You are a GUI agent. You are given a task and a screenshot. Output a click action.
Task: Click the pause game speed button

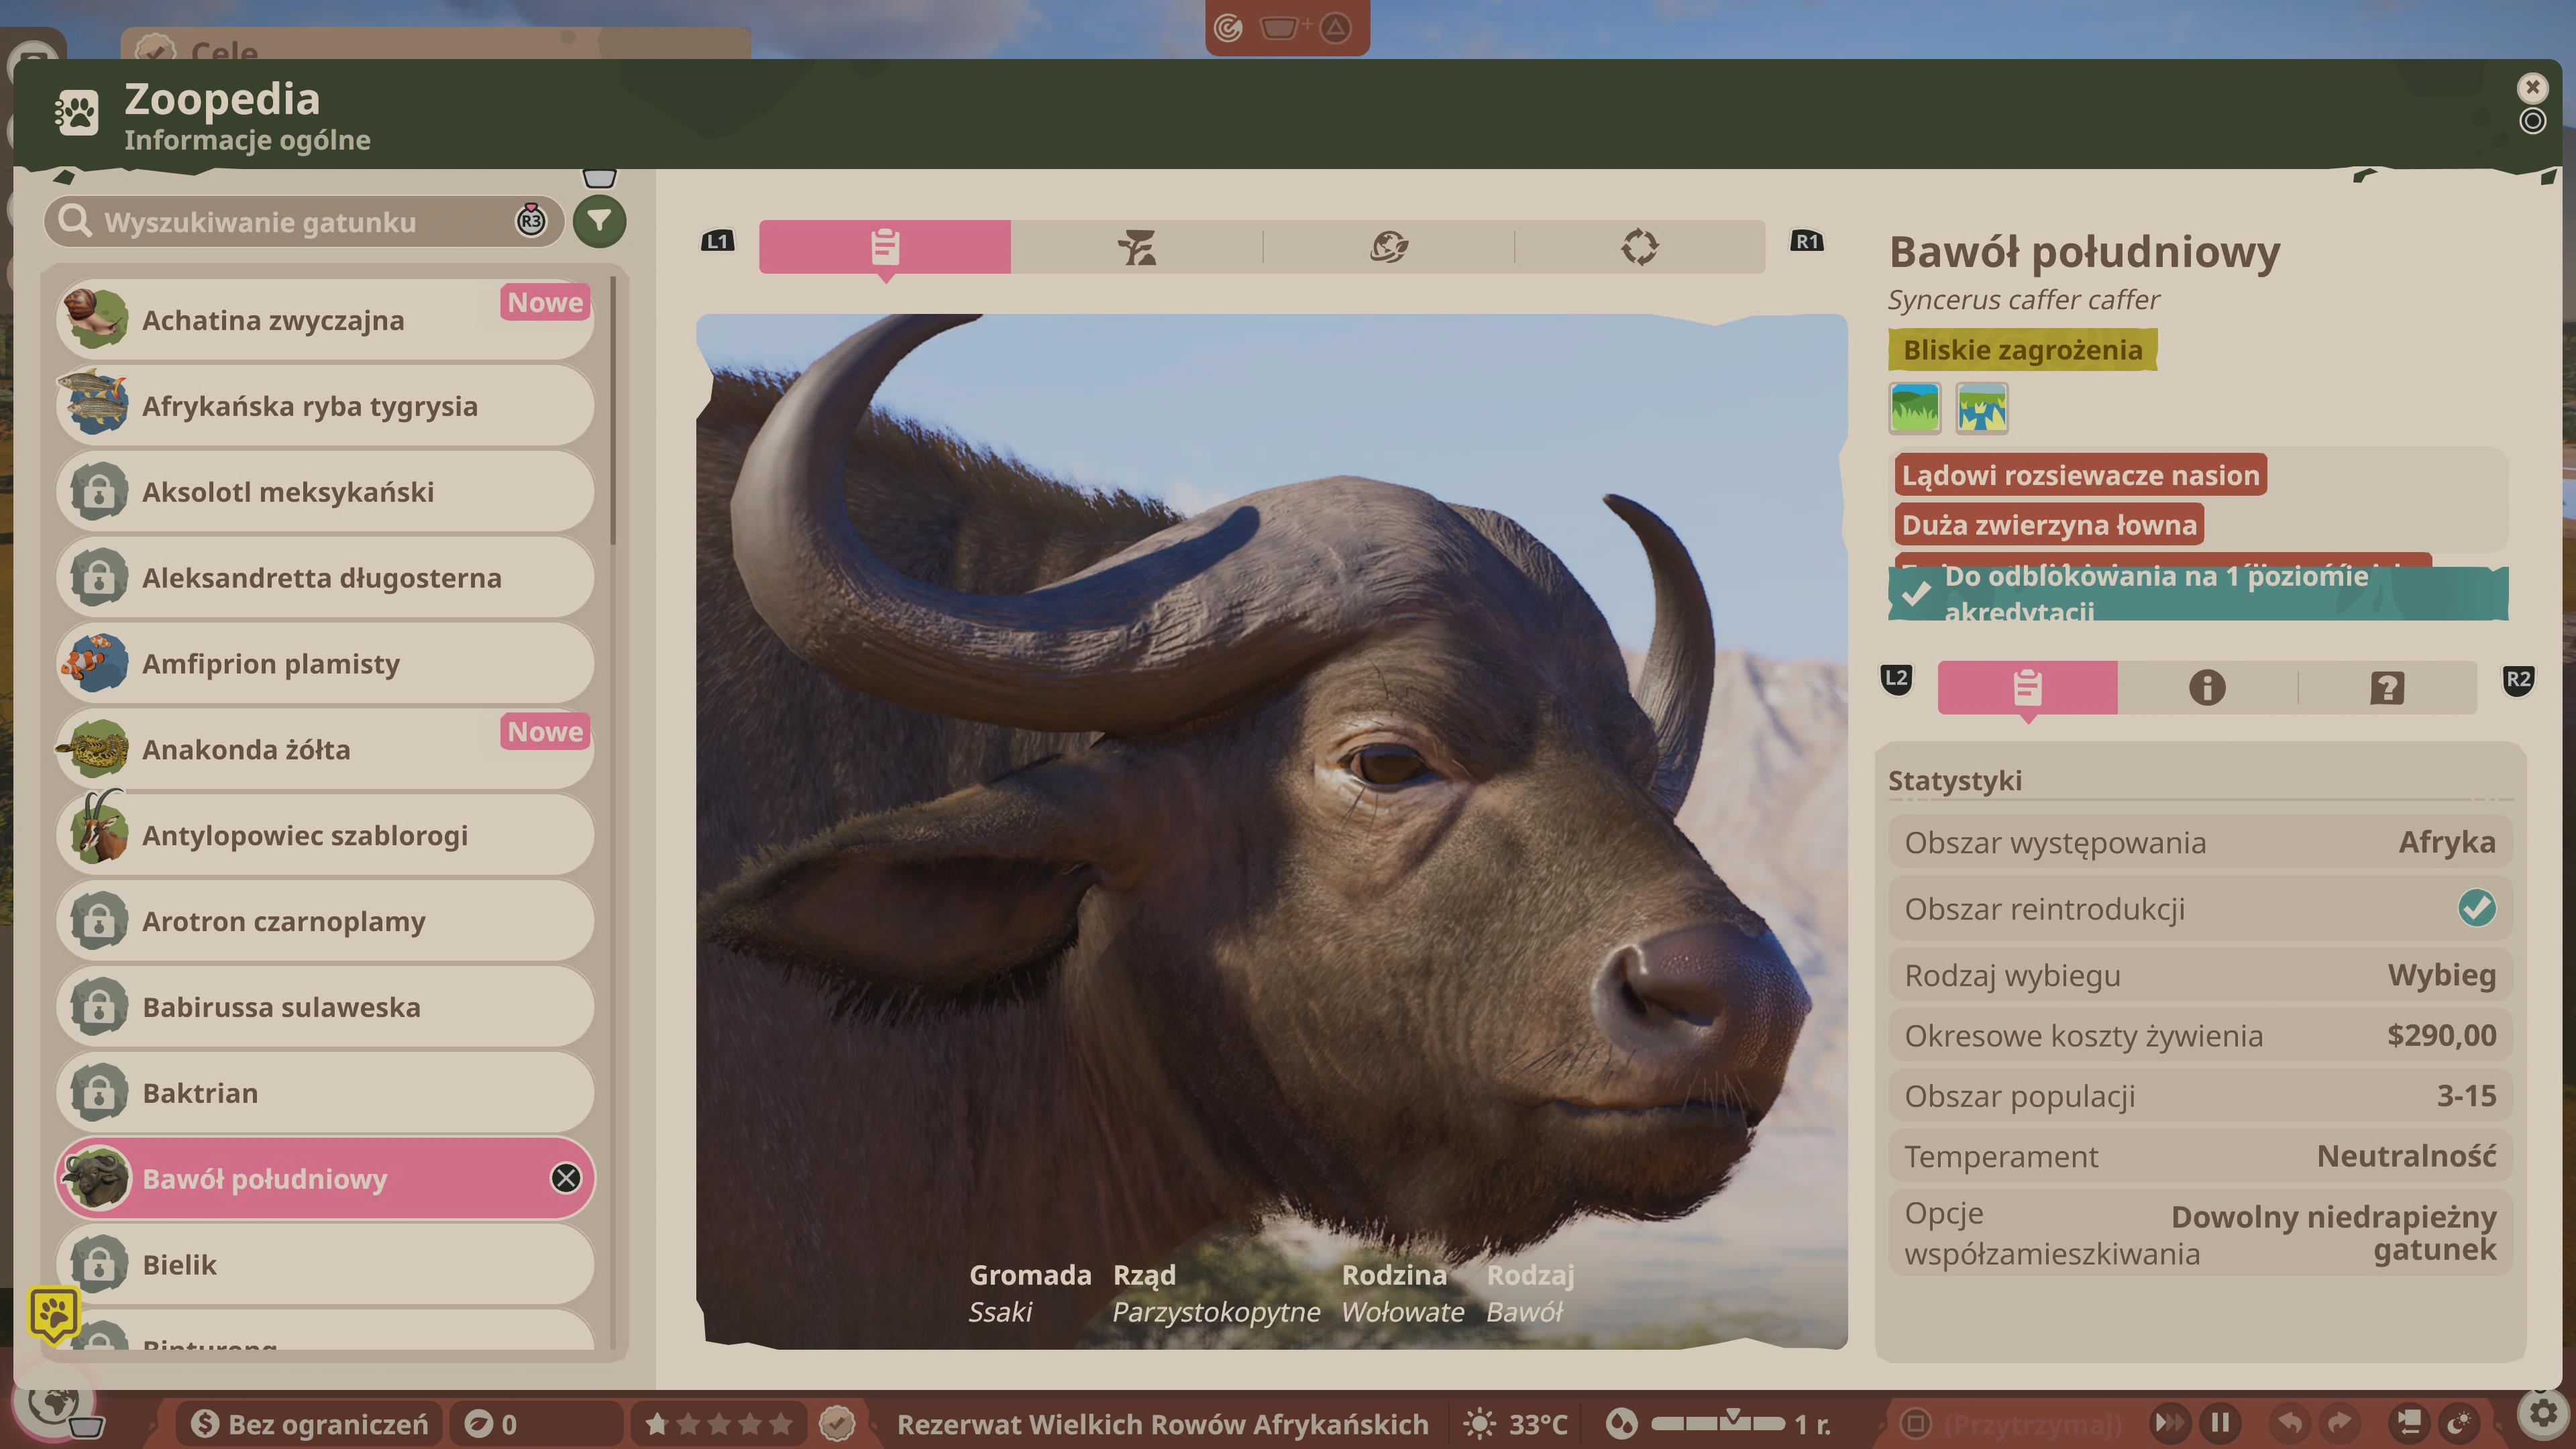pyautogui.click(x=2221, y=1422)
